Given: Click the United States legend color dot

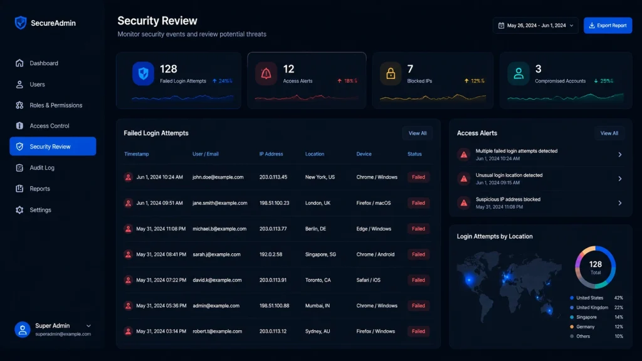Looking at the screenshot, I should tap(572, 298).
